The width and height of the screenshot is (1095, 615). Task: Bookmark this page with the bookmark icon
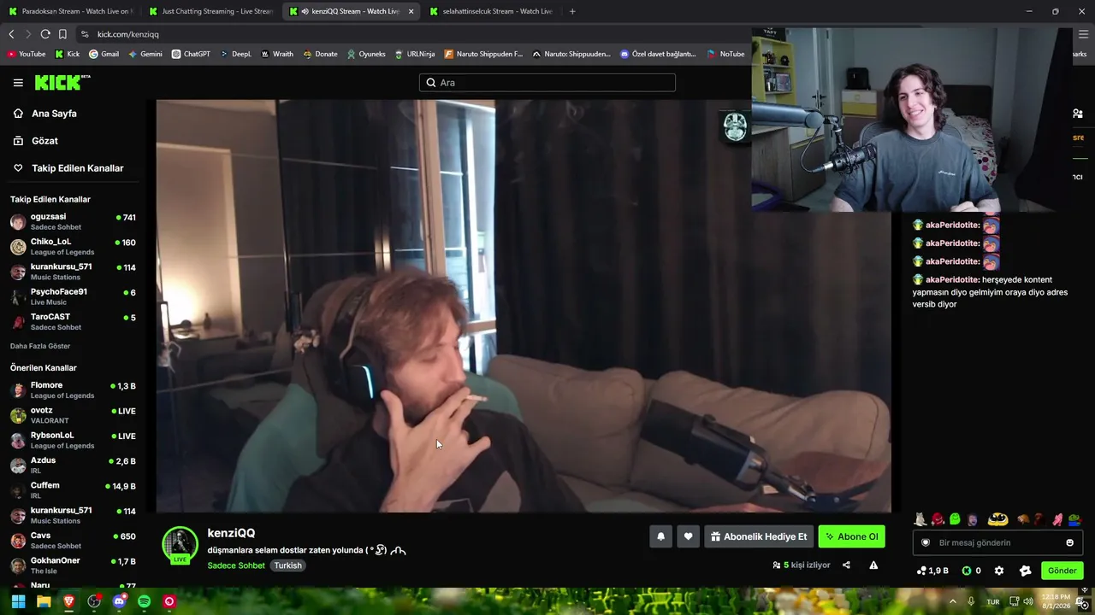pos(62,34)
